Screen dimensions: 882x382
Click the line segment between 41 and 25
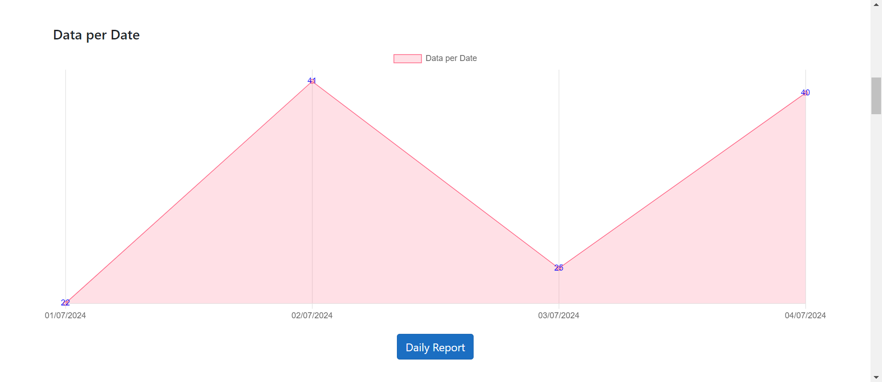click(x=435, y=174)
